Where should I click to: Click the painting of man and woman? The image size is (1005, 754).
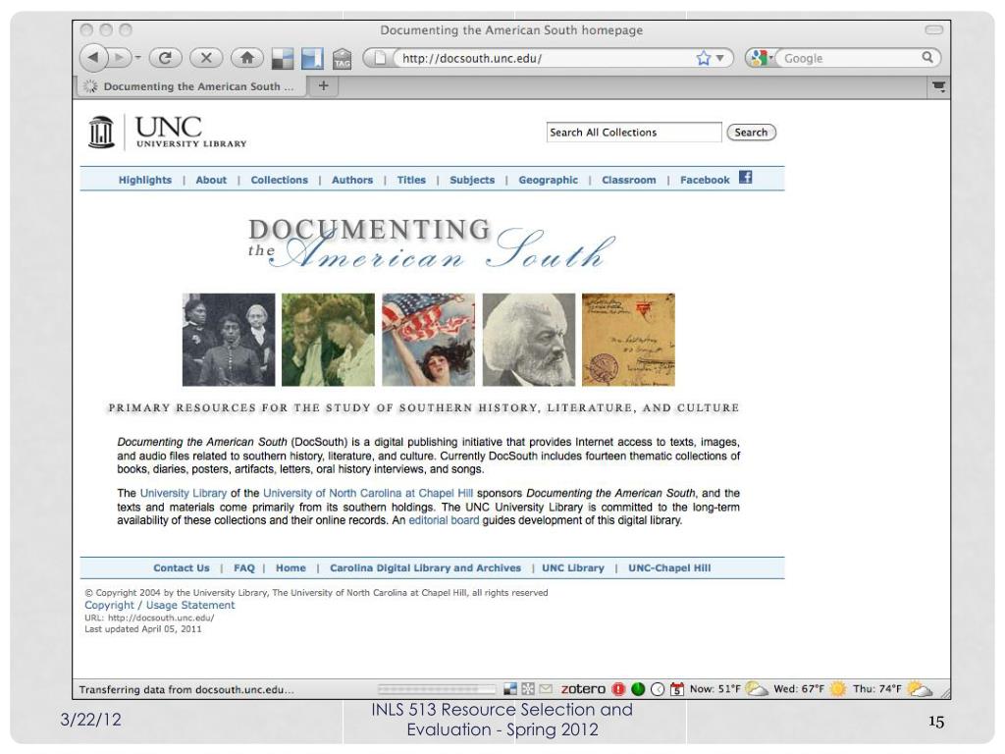tap(328, 340)
